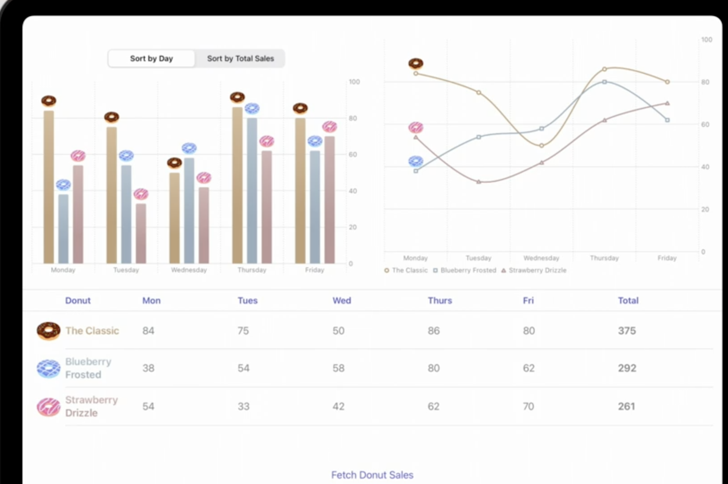This screenshot has height=484, width=728.
Task: Click The Classic total 375
Action: point(627,331)
